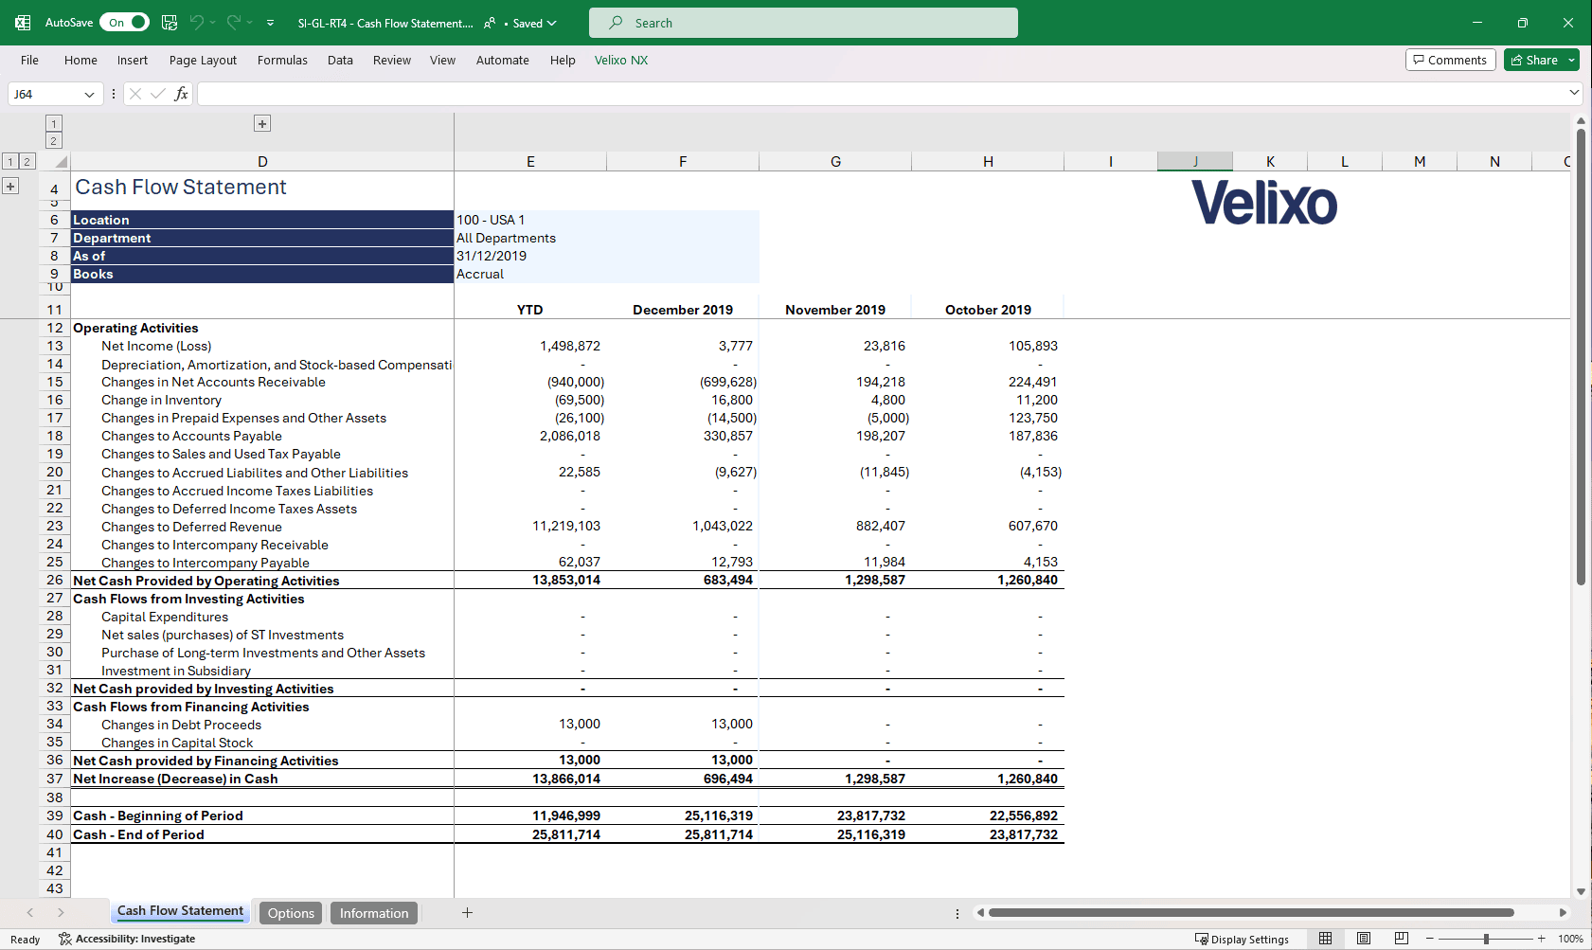Click the Undo arrow icon
The width and height of the screenshot is (1592, 950).
(x=196, y=23)
